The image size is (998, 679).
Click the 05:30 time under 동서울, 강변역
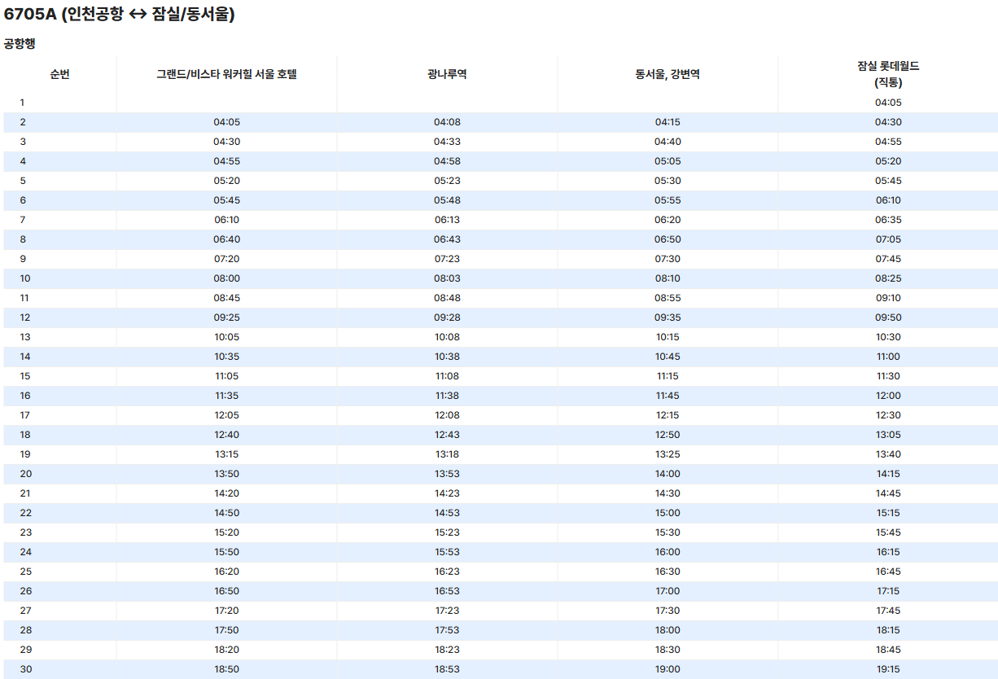(668, 181)
